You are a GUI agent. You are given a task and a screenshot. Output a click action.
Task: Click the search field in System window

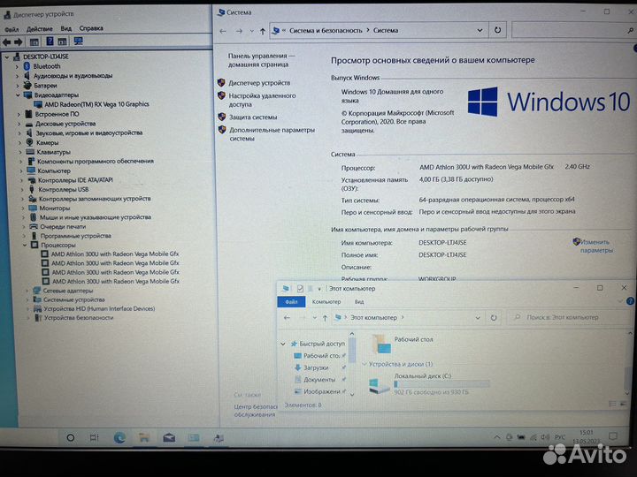click(572, 30)
